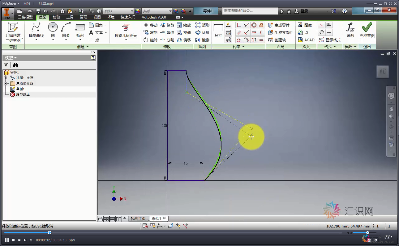
Task: Select the Spline (样条曲线) tool
Action: tap(36, 30)
